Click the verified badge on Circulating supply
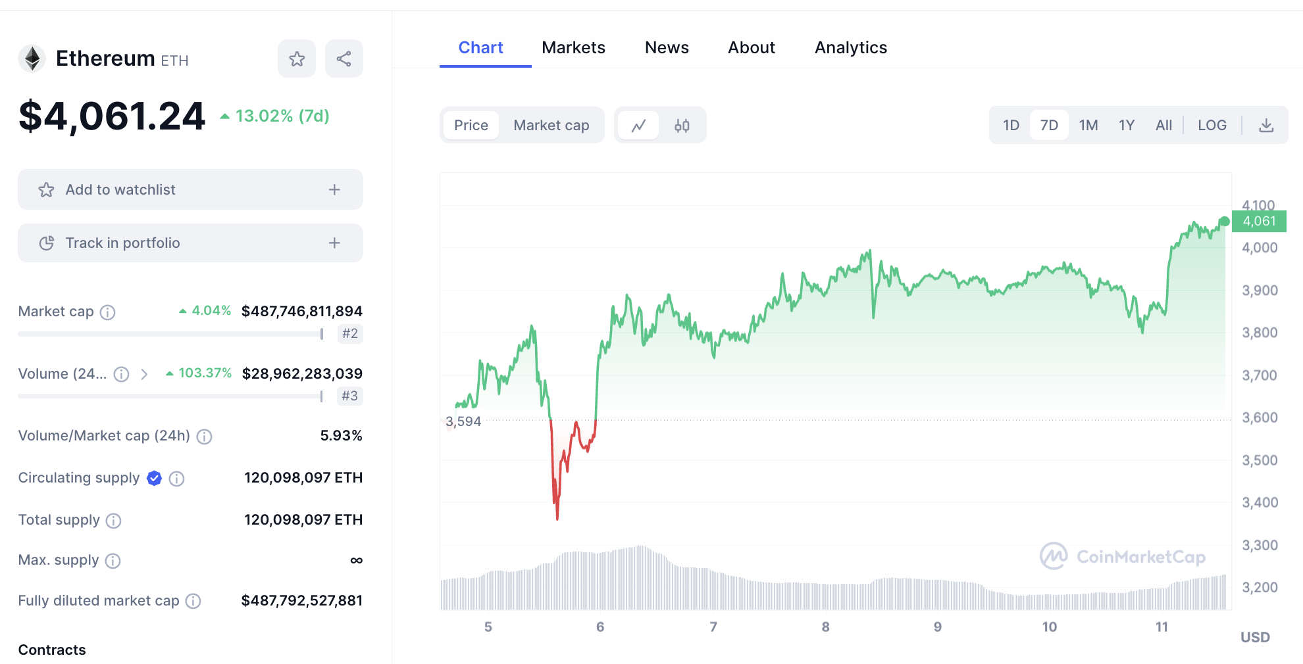 pyautogui.click(x=154, y=478)
